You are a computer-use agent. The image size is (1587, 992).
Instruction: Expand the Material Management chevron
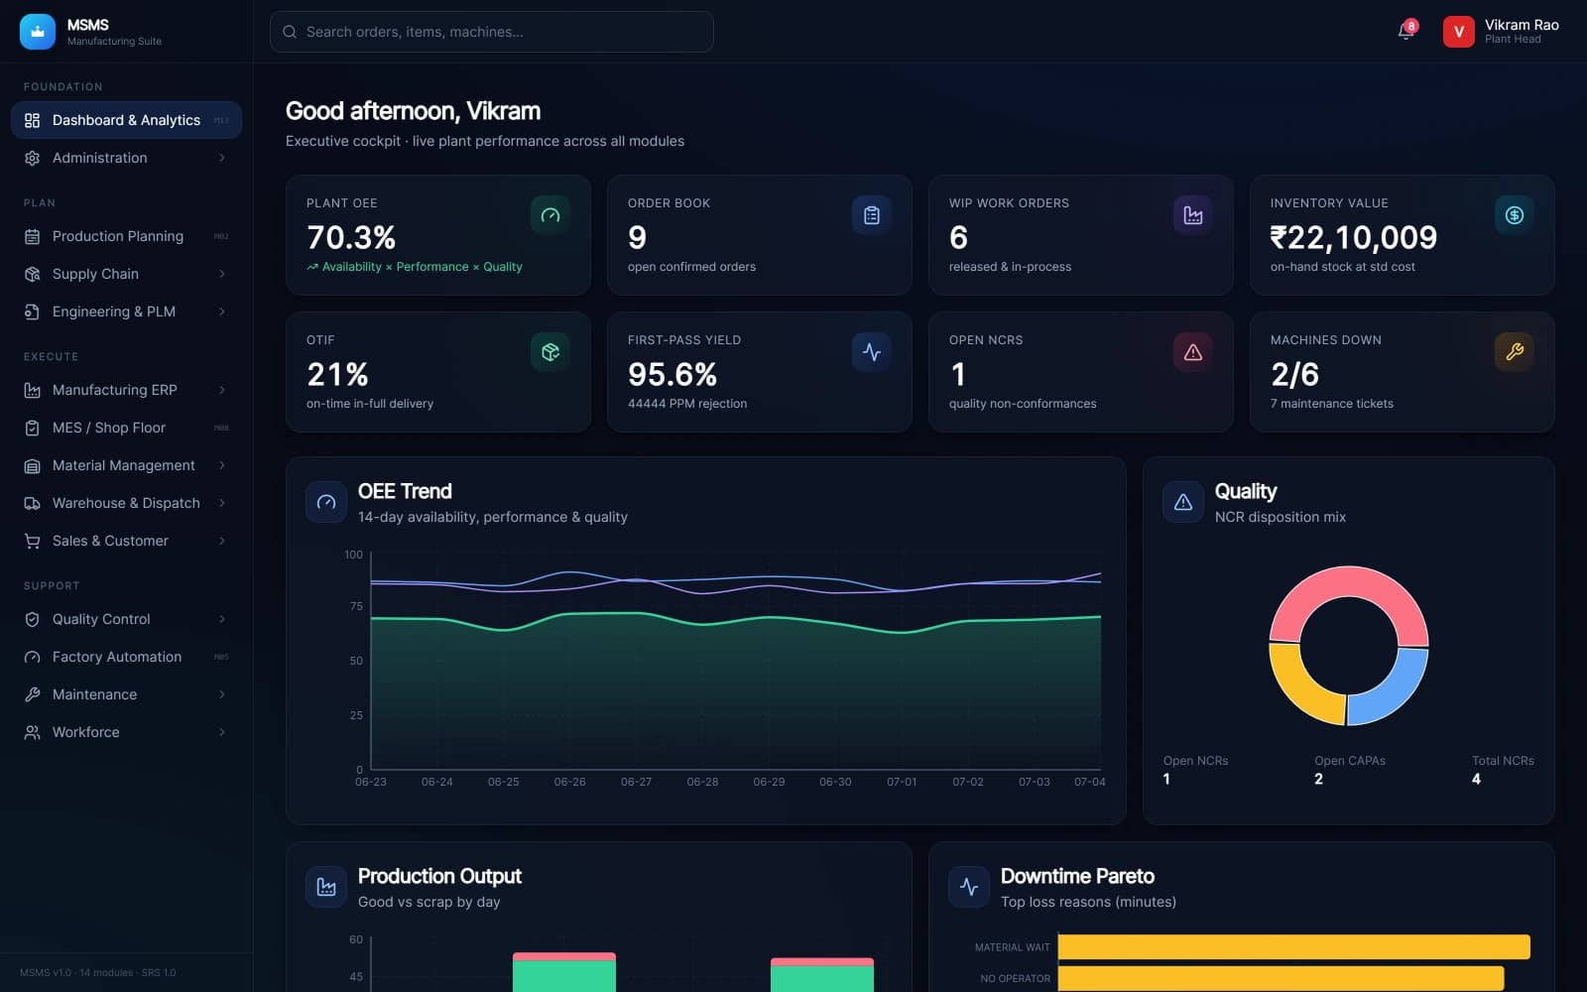coord(221,465)
